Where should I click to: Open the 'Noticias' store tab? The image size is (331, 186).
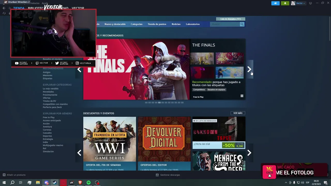tap(176, 24)
